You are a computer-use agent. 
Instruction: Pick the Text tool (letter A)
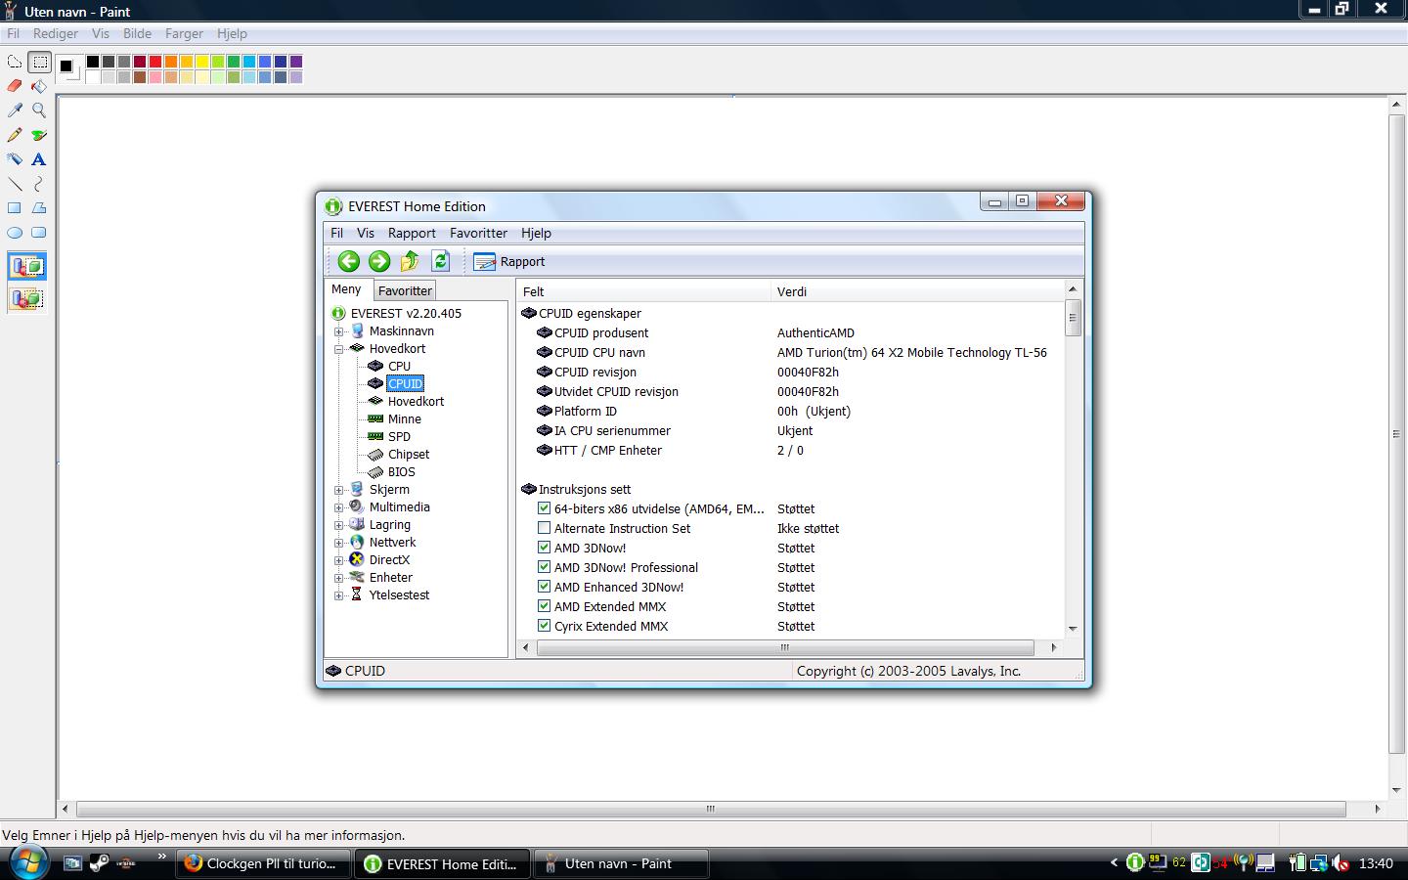pos(39,159)
